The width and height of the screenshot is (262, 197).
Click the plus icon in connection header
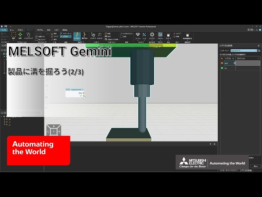(258, 58)
